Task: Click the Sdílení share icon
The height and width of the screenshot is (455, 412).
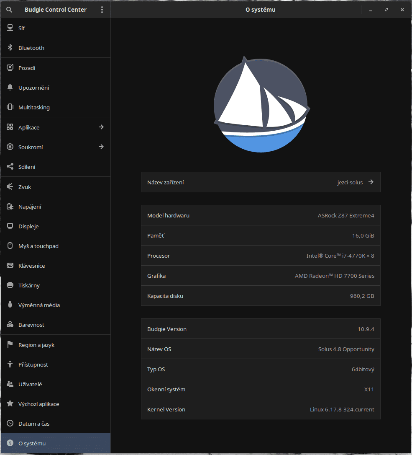Action: 10,167
